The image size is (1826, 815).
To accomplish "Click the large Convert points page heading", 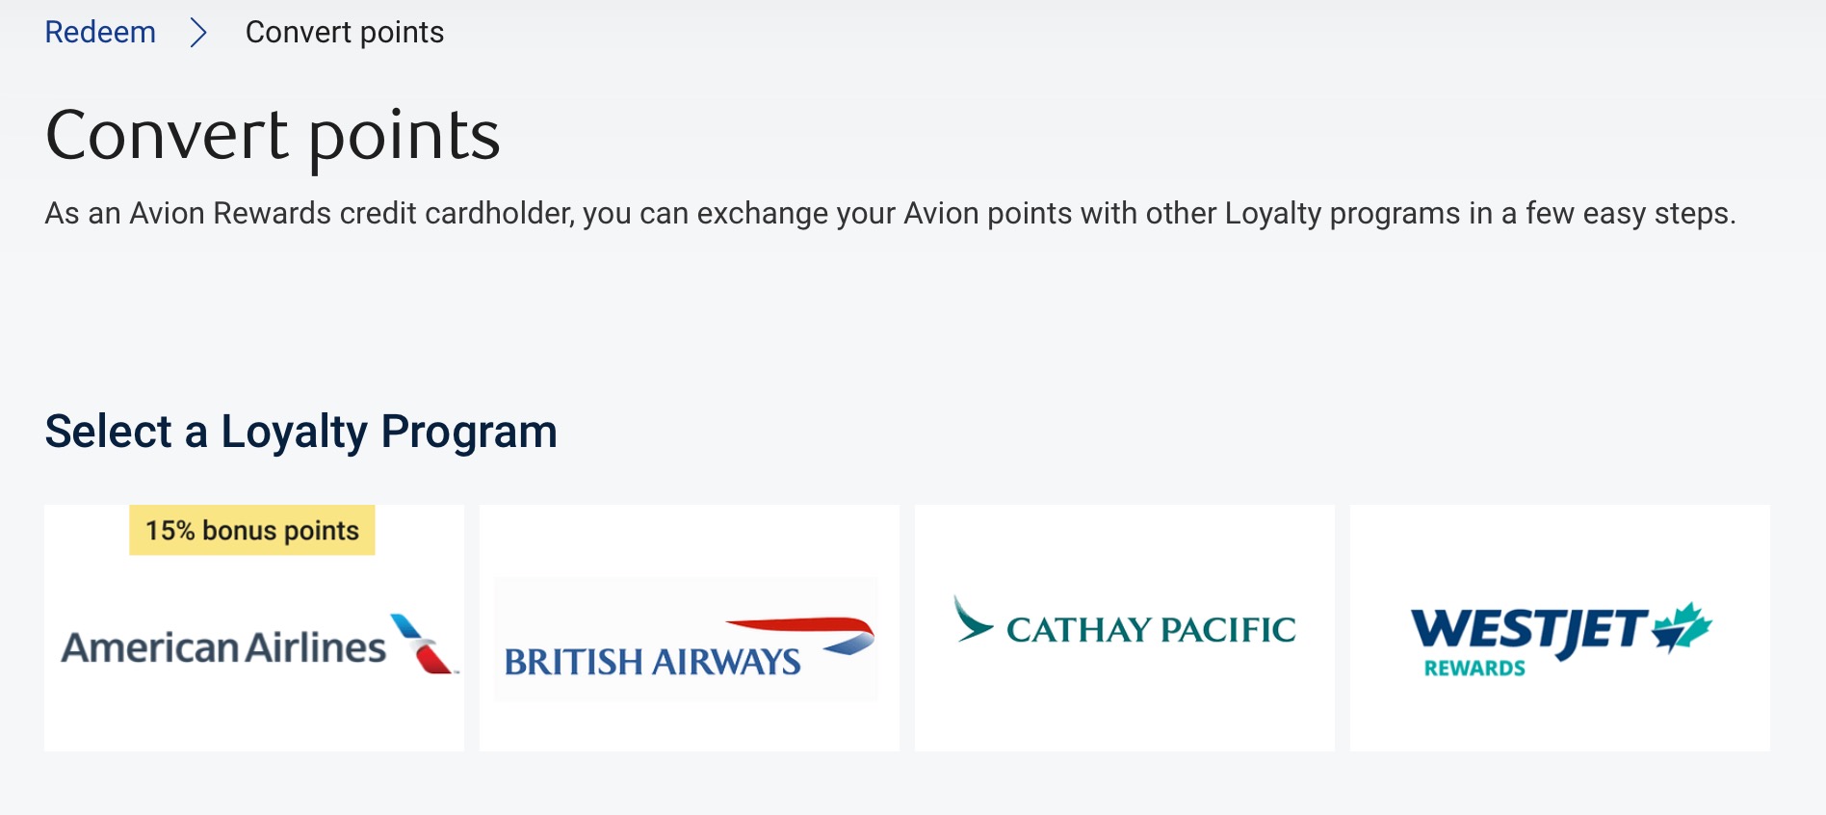I will click(x=273, y=136).
